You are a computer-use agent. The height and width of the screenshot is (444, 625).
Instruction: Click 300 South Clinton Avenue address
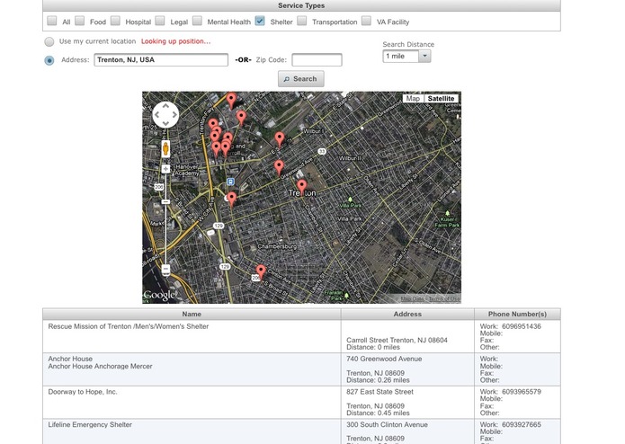pyautogui.click(x=387, y=425)
